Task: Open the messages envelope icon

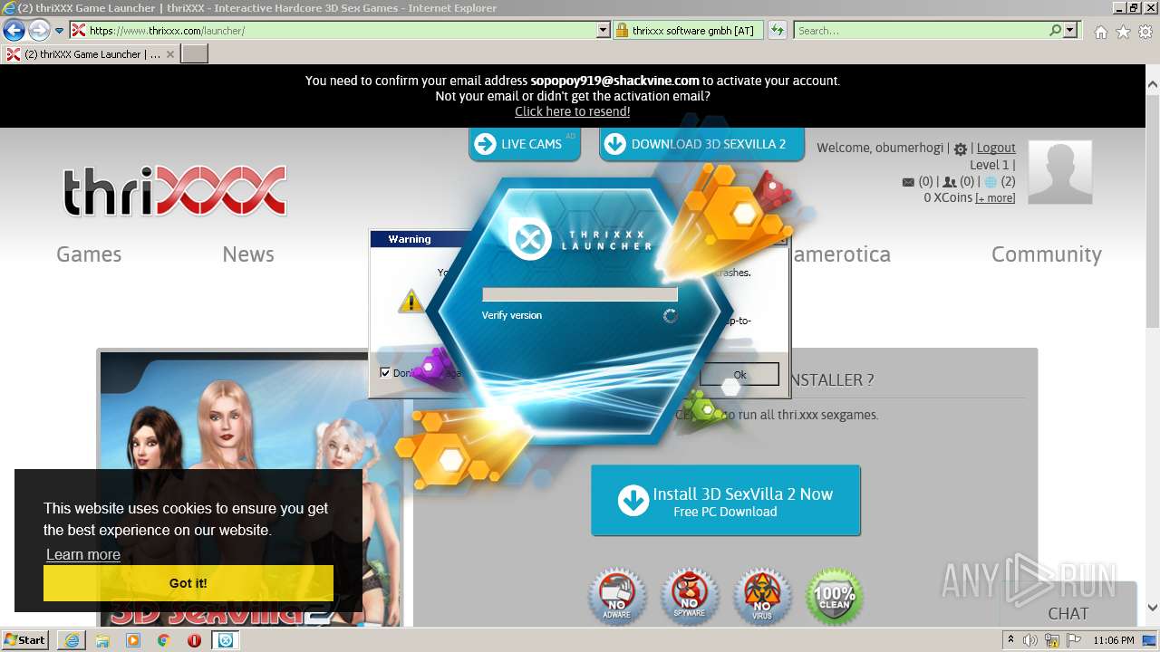Action: [908, 182]
